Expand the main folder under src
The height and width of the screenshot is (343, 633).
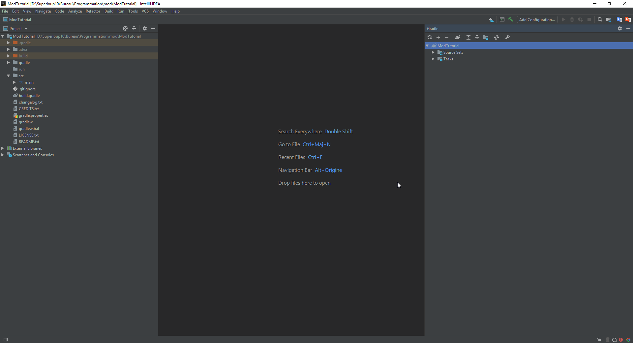pos(15,82)
